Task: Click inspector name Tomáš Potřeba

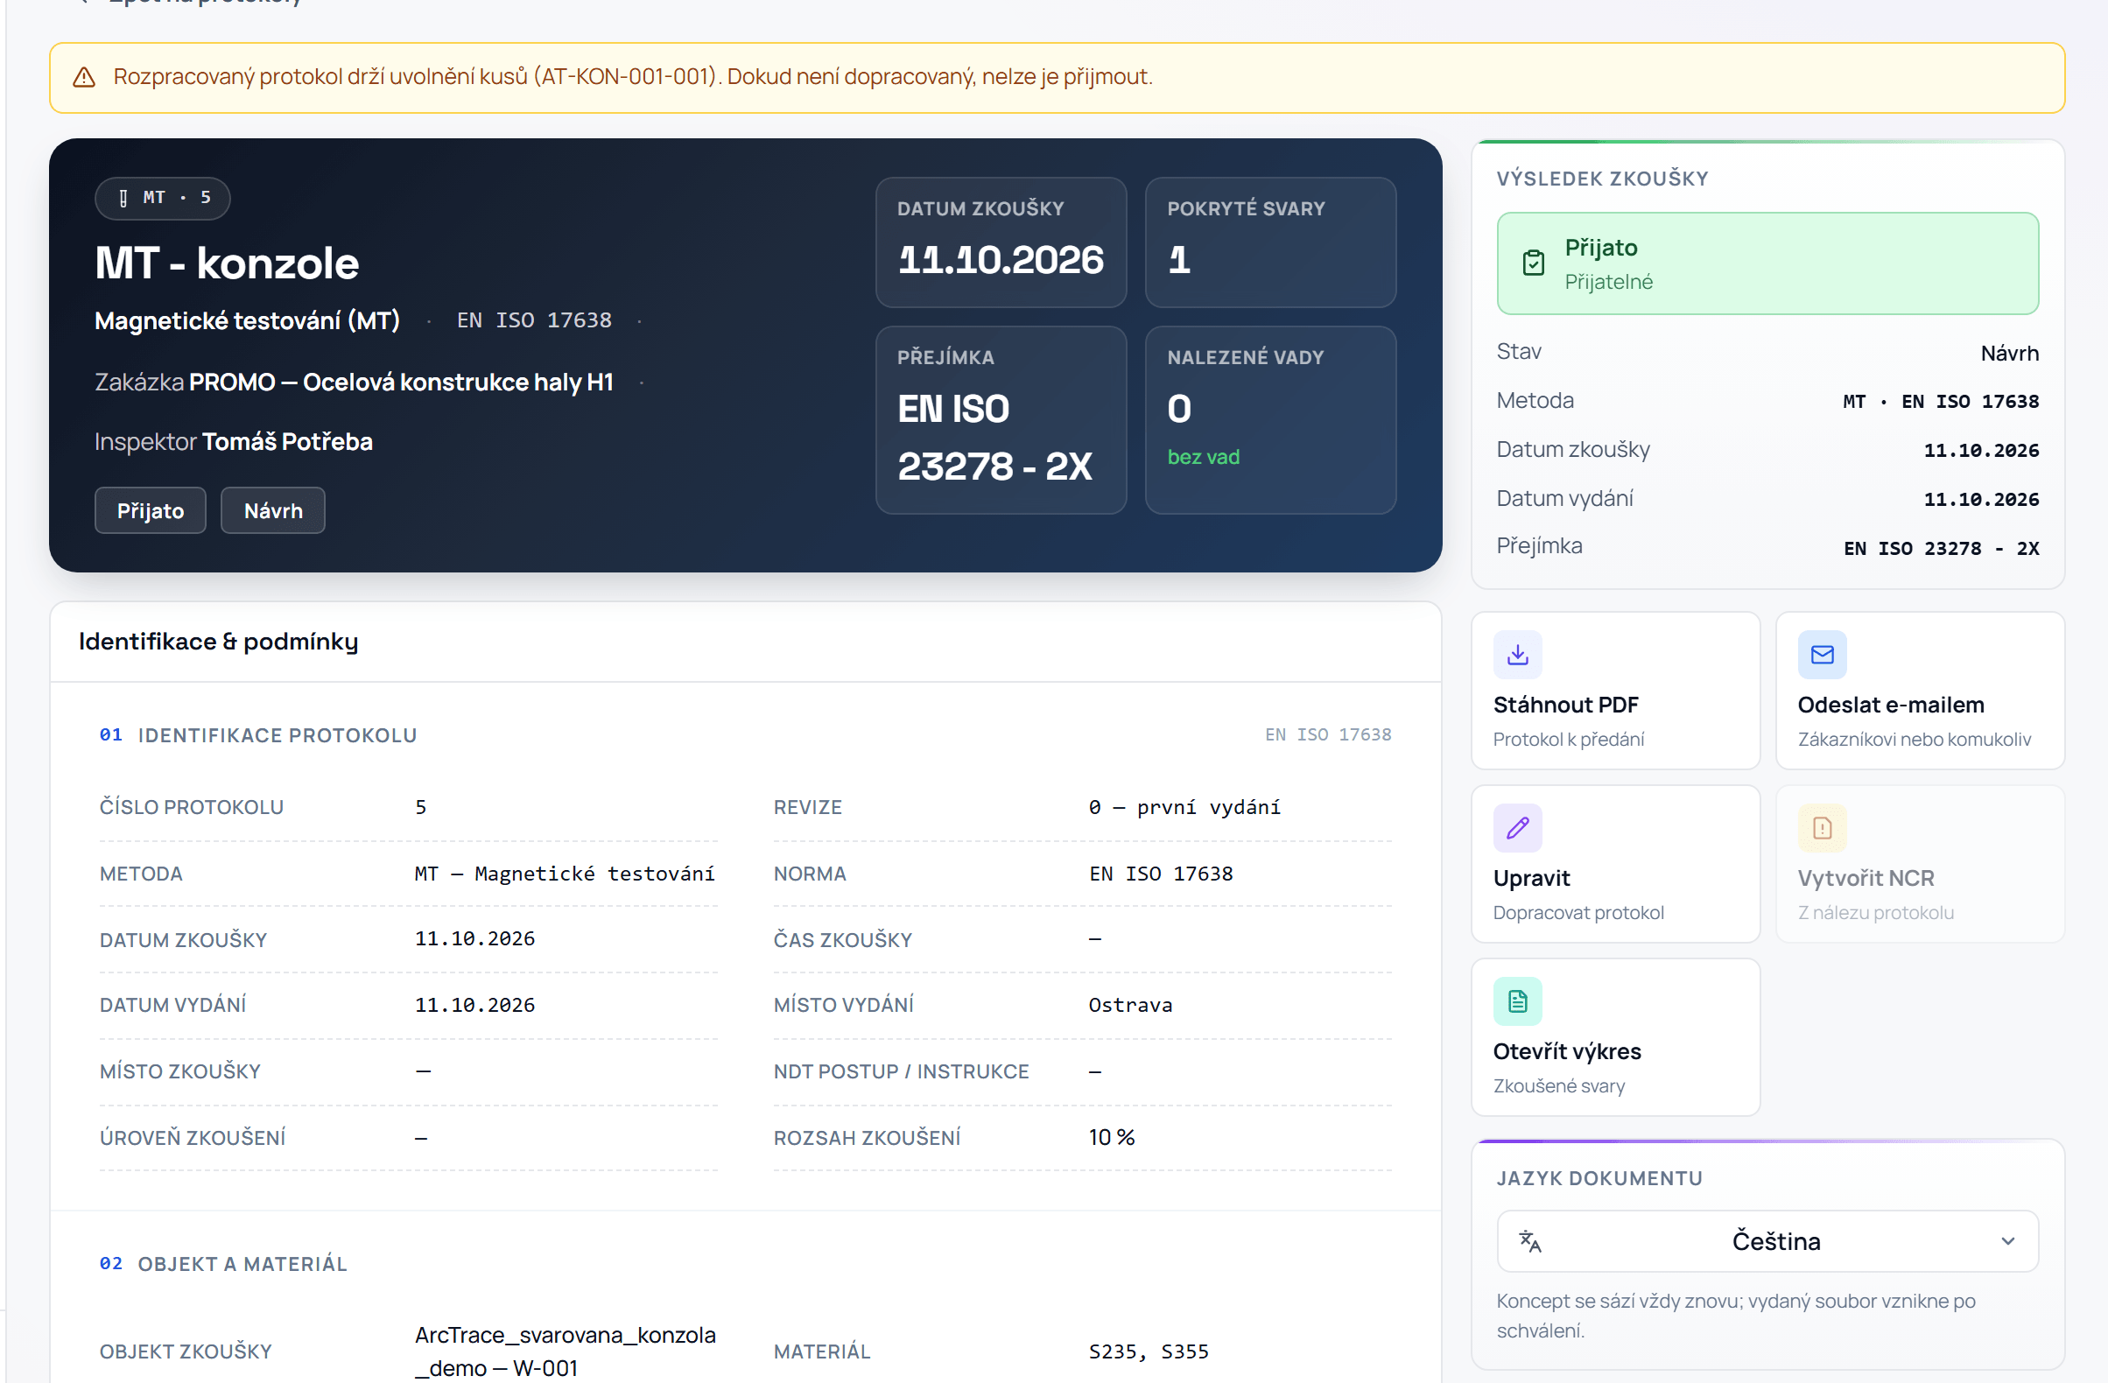Action: click(288, 442)
